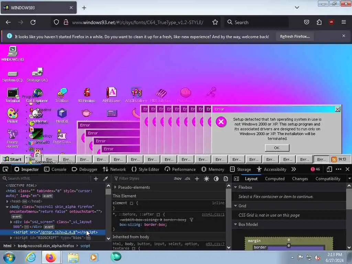Viewport: 352px width, 264px height.
Task: Collapse the Box Model section
Action: pos(235,224)
